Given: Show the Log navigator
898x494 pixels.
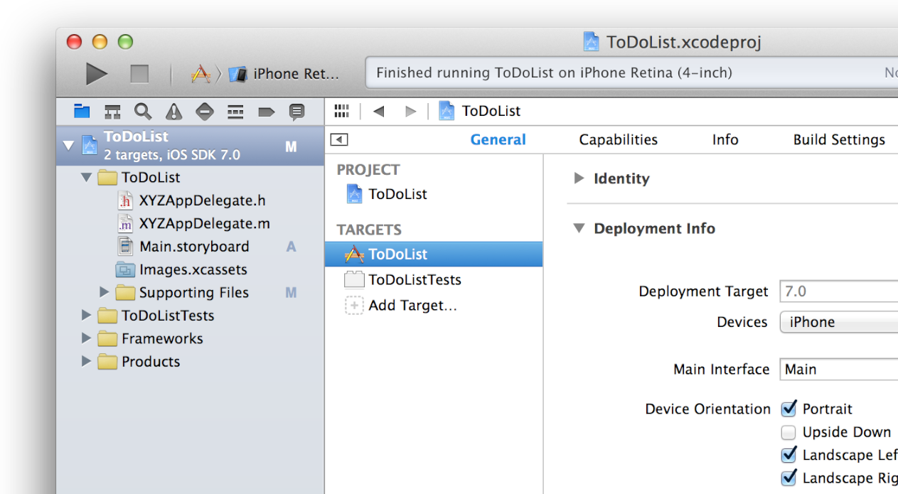Looking at the screenshot, I should pos(296,112).
